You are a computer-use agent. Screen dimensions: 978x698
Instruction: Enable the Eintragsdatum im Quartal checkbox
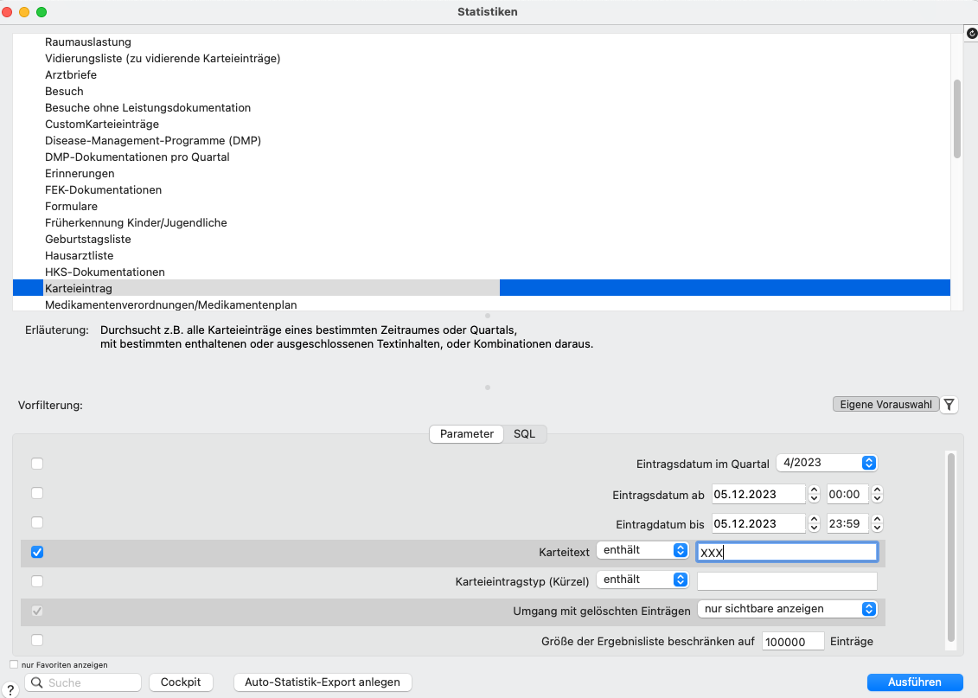(37, 464)
